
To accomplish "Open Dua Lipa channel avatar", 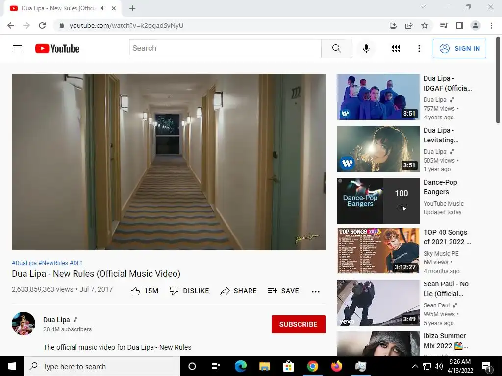I will (24, 323).
